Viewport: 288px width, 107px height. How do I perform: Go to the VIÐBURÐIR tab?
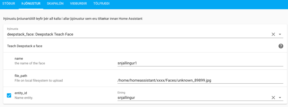[78, 3]
